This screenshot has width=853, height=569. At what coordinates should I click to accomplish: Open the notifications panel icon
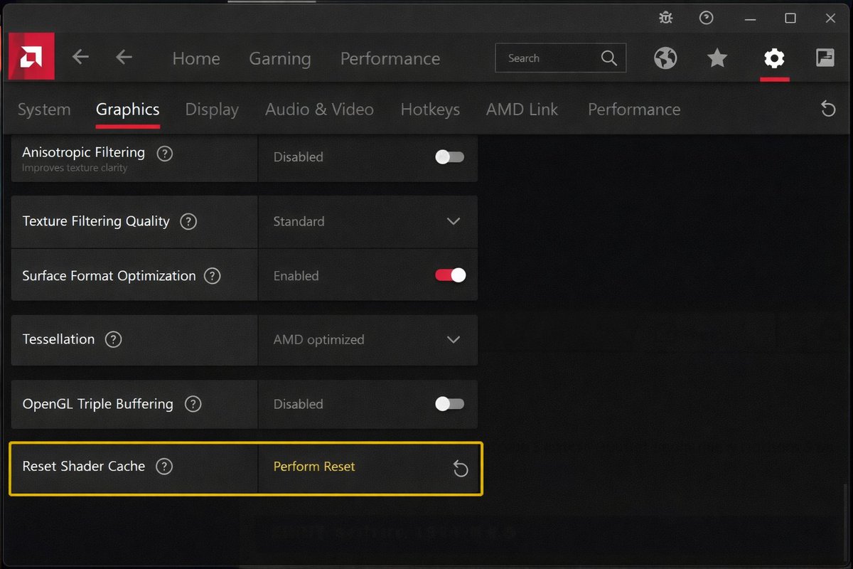coord(825,58)
